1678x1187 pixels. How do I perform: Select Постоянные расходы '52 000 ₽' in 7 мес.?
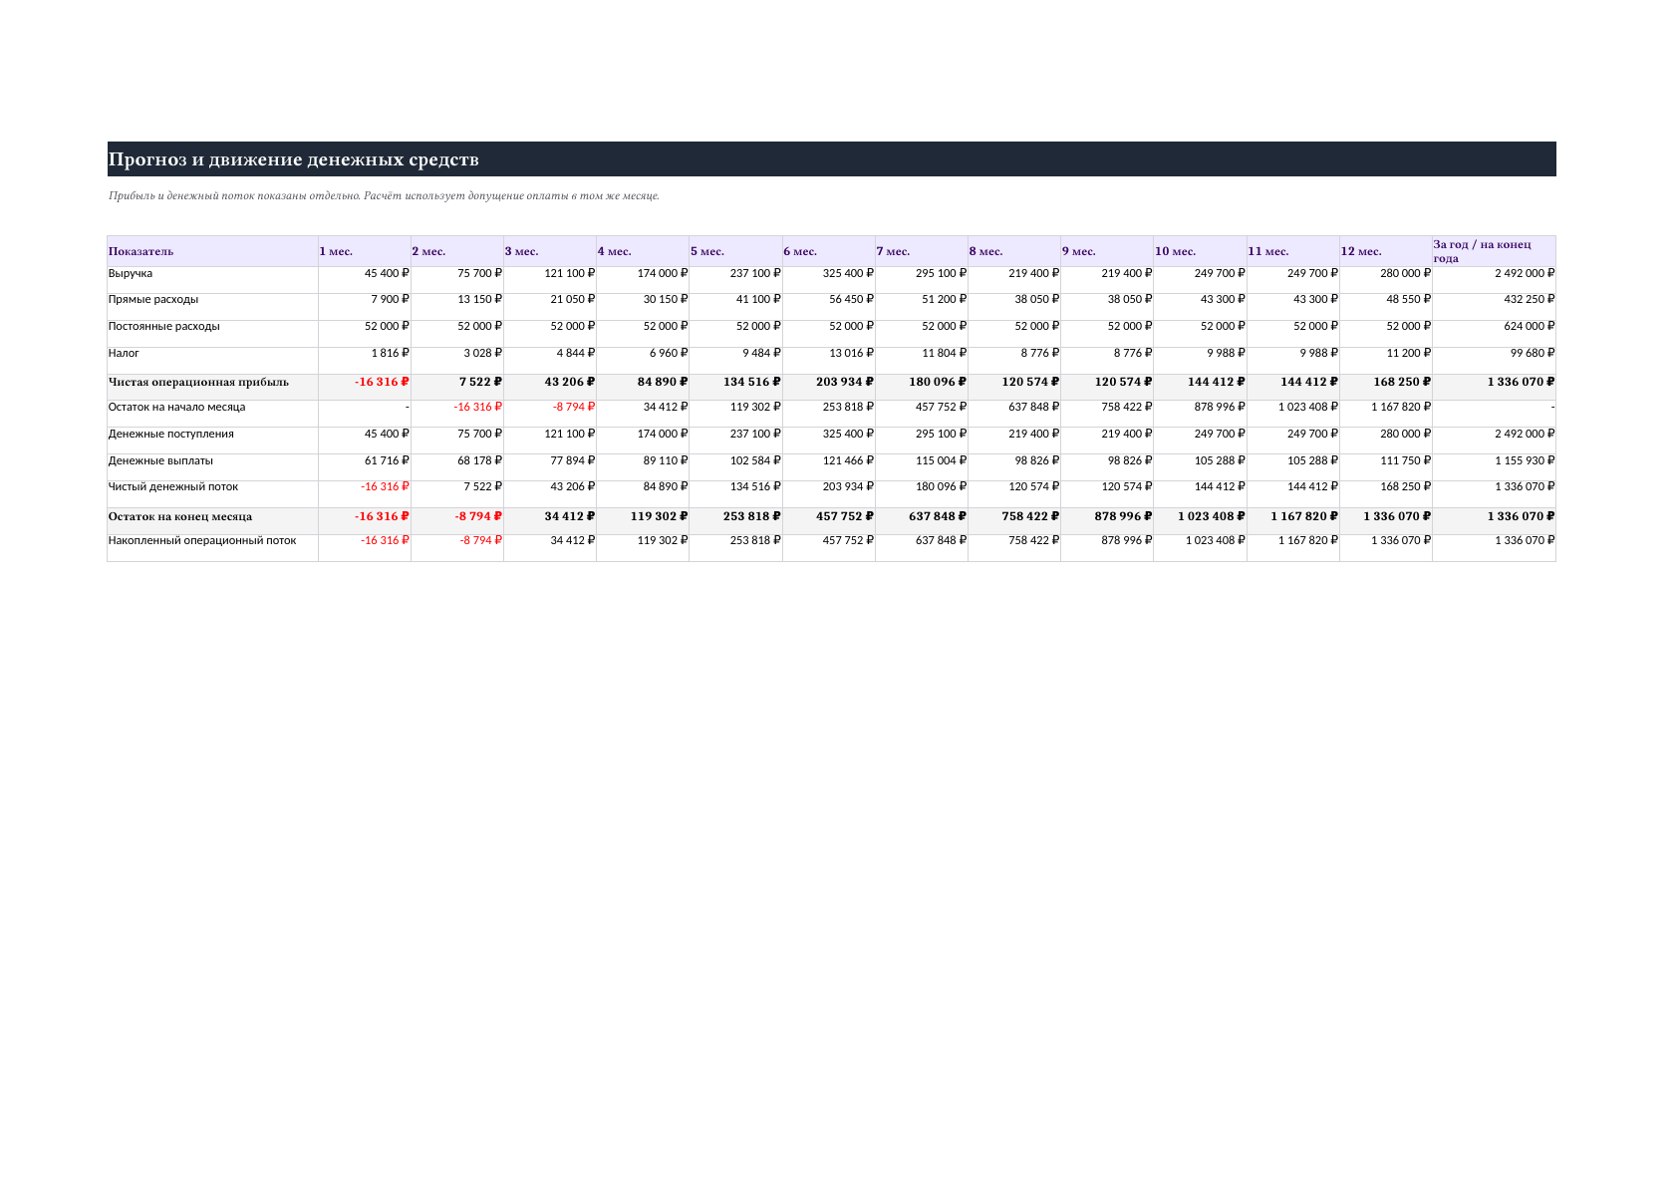(944, 326)
